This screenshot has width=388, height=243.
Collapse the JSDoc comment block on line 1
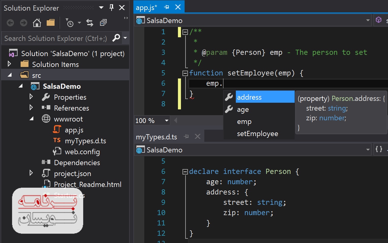coord(185,32)
